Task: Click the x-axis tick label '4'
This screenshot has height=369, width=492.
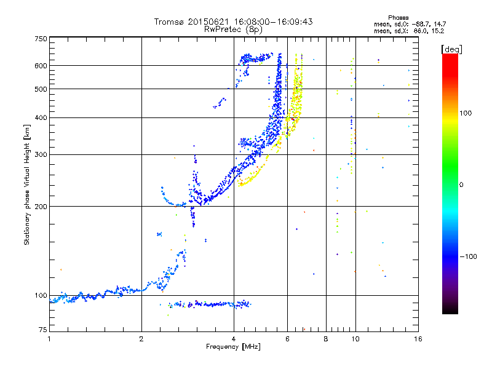Action: [234, 339]
